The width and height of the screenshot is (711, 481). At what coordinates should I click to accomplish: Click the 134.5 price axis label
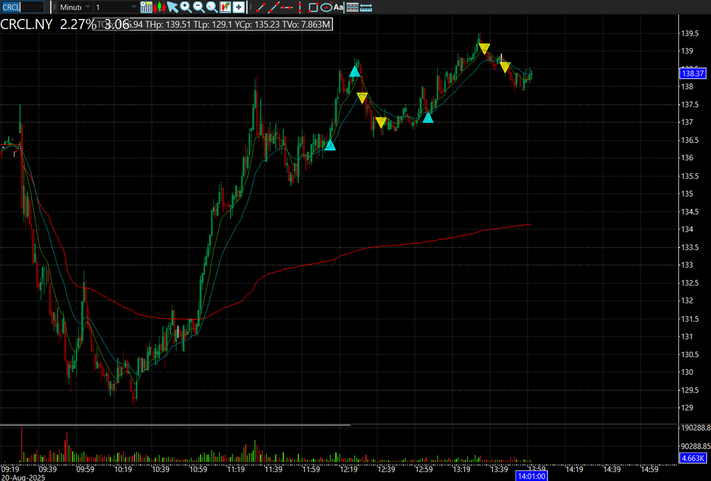click(690, 211)
